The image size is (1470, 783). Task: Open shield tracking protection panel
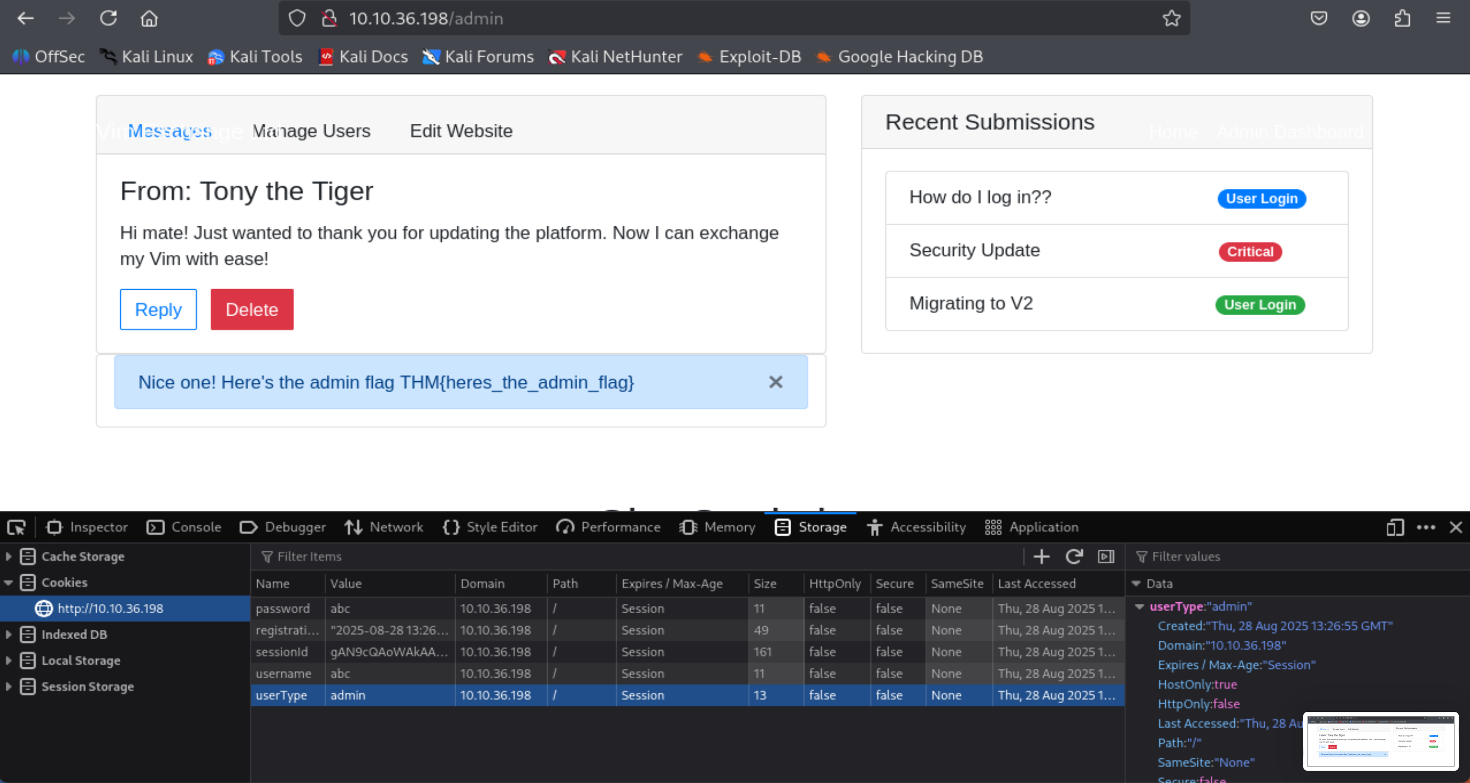coord(297,18)
